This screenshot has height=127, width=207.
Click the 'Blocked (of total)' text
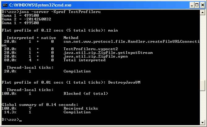pos(86,94)
